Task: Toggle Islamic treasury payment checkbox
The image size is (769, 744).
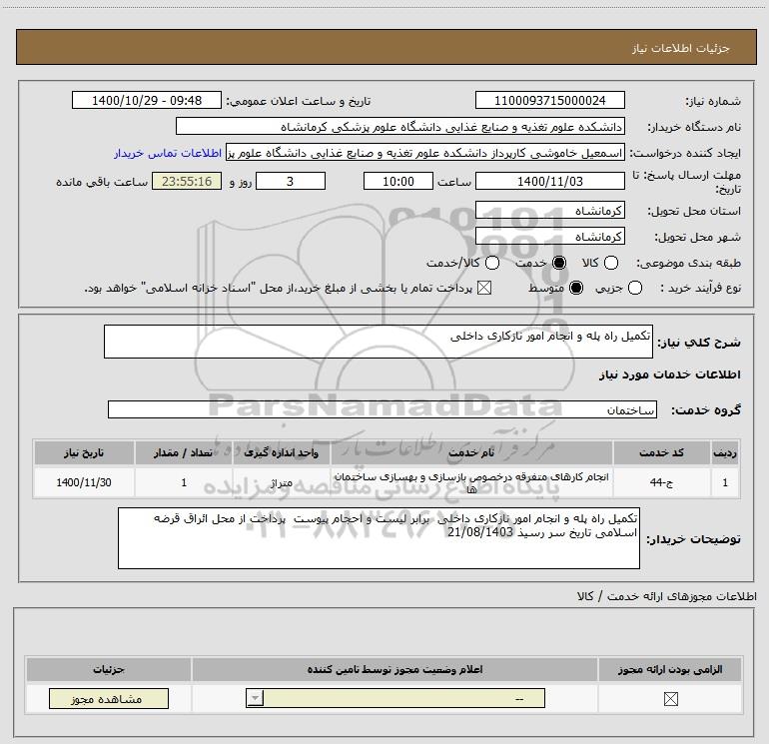Action: pyautogui.click(x=484, y=288)
